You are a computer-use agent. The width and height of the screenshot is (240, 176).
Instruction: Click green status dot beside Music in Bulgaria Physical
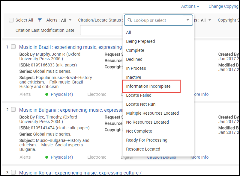coord(47,157)
